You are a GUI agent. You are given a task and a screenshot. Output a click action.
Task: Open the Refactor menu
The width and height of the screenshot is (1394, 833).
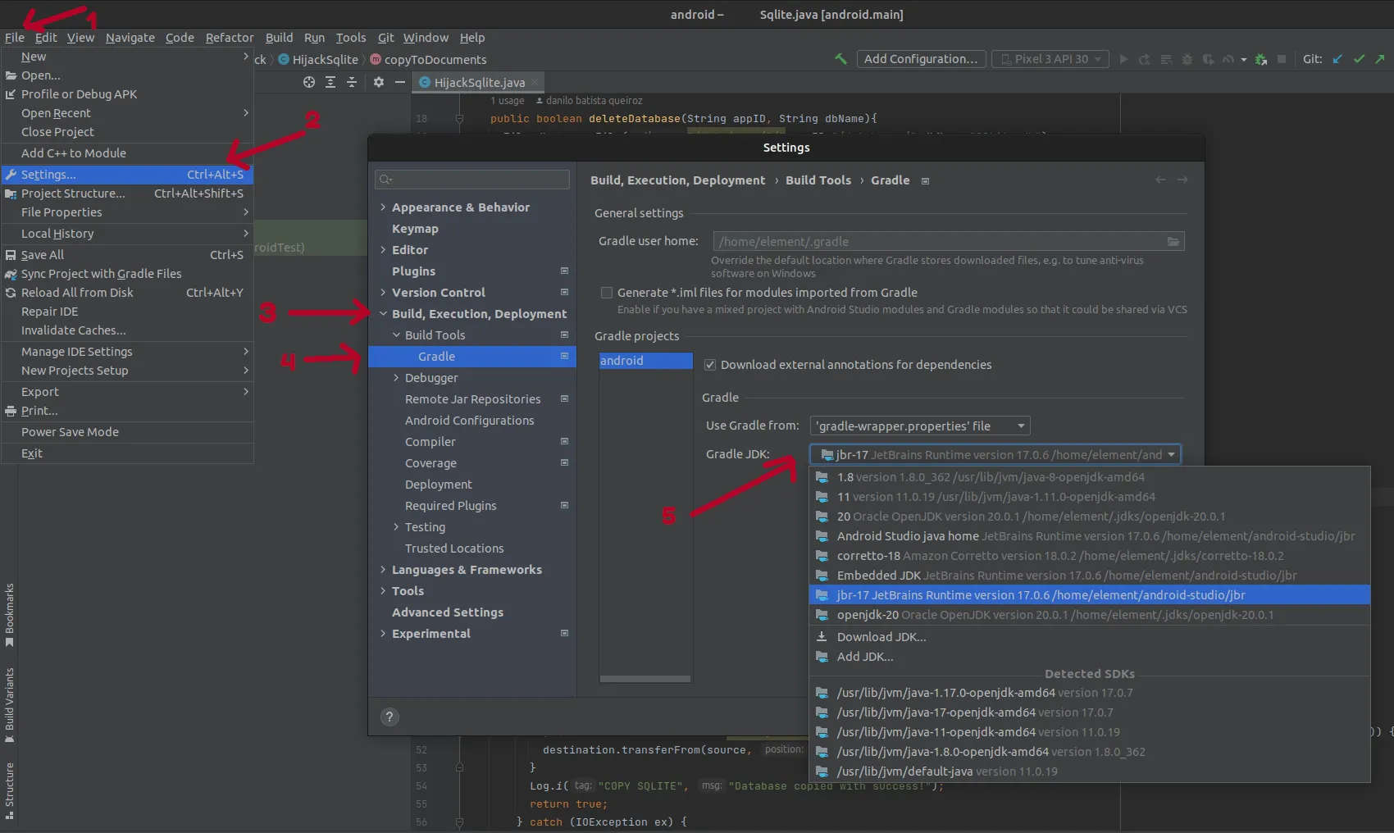pos(229,38)
